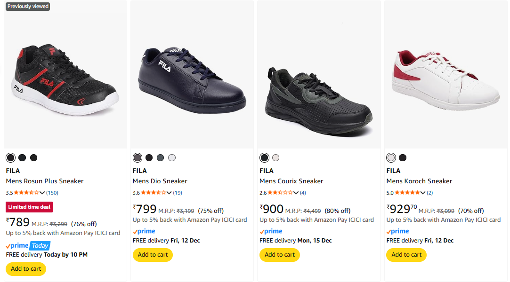This screenshot has width=510, height=282.
Task: Click the star rating of Mens Dio Sneaker
Action: point(153,193)
